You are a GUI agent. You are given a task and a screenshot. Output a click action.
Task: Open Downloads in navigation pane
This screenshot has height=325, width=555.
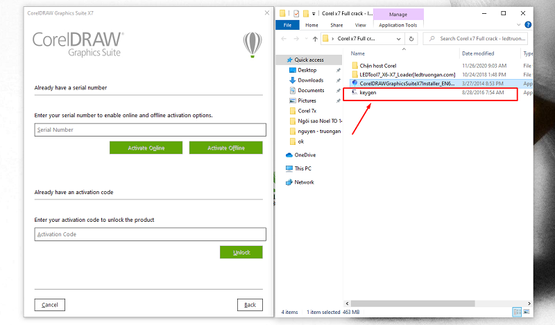pyautogui.click(x=310, y=80)
